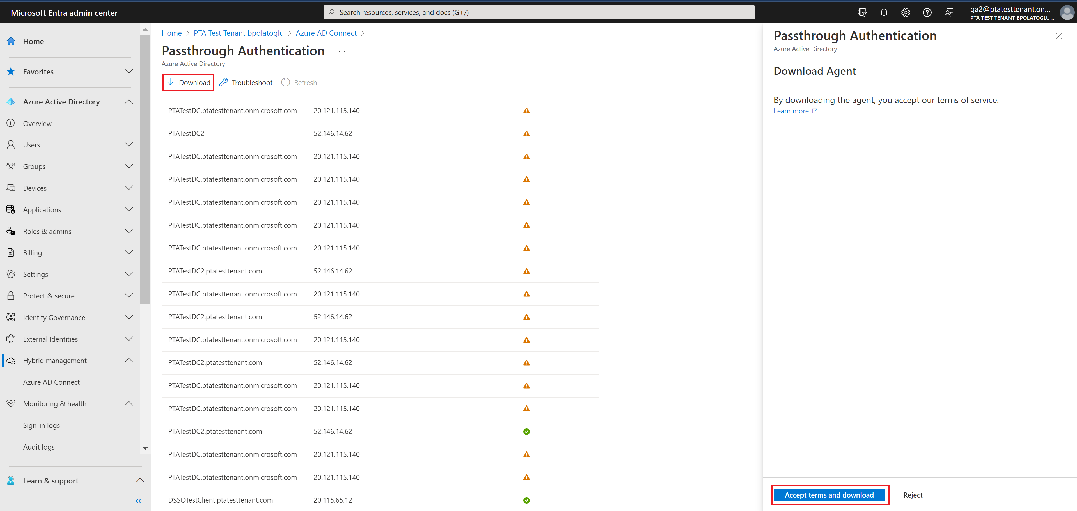Viewport: 1077px width, 511px height.
Task: Open Azure AD Connect in the sidebar
Action: tap(51, 382)
